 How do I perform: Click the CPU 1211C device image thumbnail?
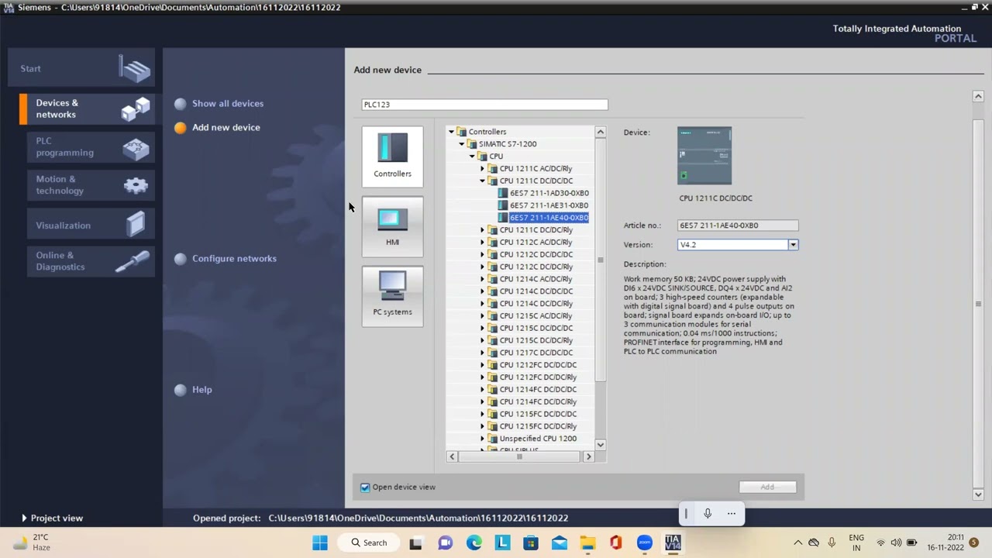click(x=704, y=156)
